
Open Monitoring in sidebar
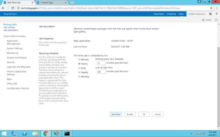12,53
